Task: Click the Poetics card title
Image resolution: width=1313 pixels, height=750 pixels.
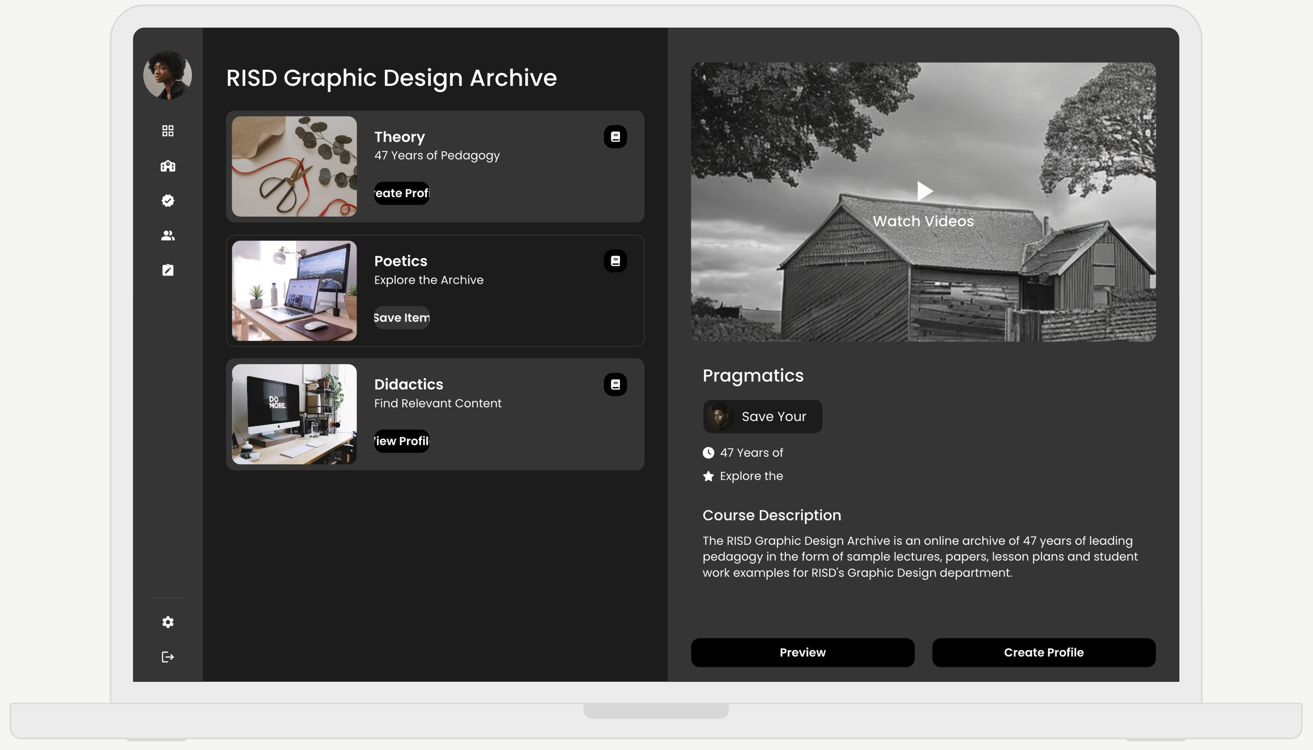Action: [x=401, y=261]
